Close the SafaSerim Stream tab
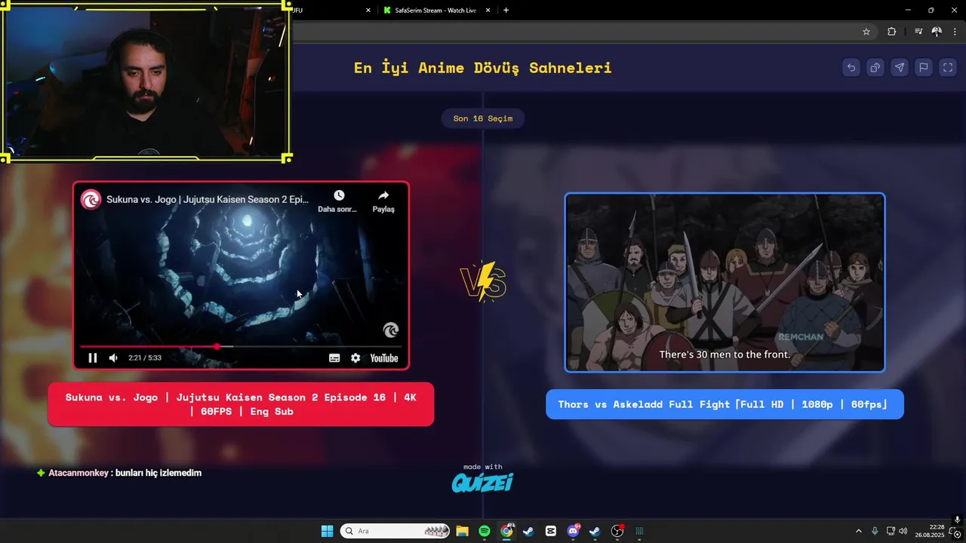The height and width of the screenshot is (543, 966). (488, 11)
